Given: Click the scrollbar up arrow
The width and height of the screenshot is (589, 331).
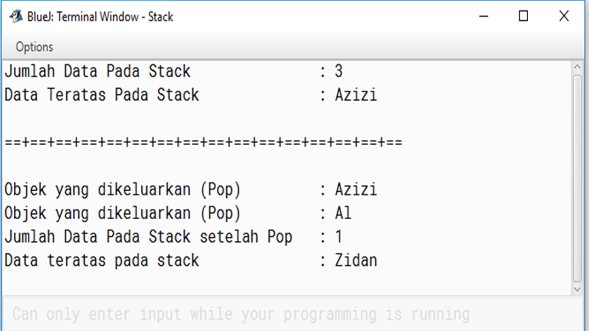Looking at the screenshot, I should pos(577,66).
